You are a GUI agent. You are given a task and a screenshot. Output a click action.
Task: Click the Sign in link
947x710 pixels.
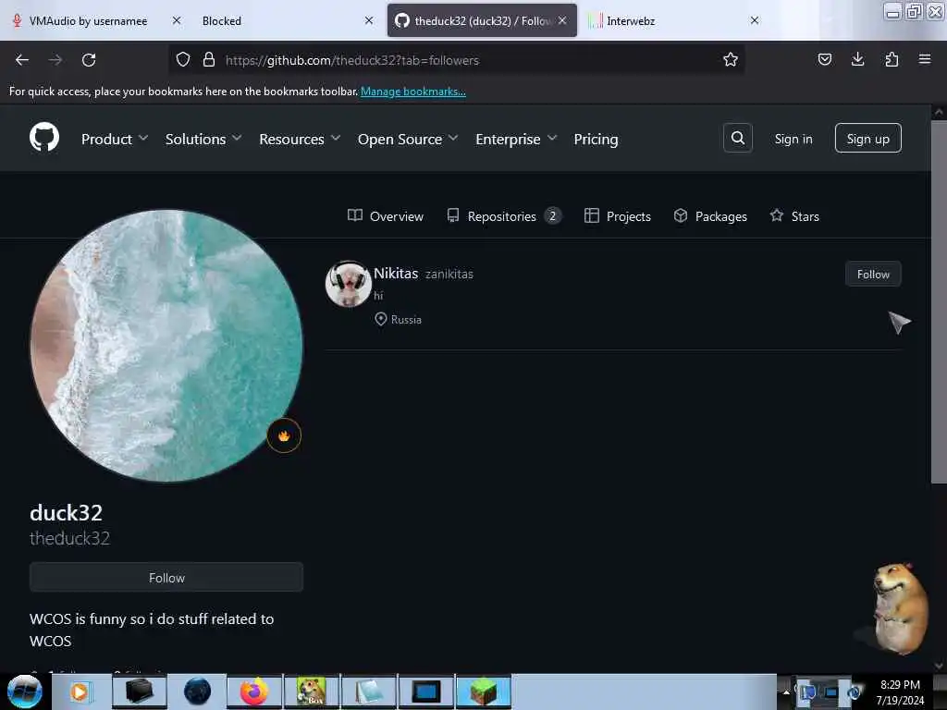point(793,139)
